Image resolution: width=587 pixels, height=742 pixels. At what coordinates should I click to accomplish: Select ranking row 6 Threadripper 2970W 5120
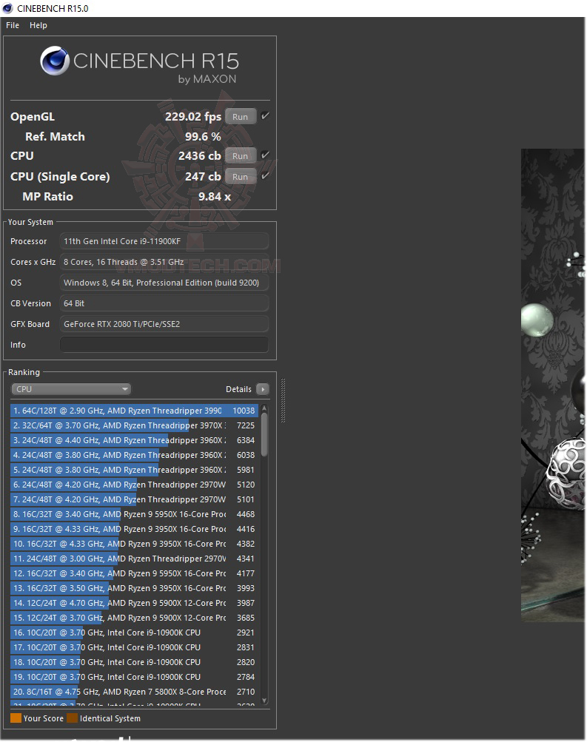pyautogui.click(x=135, y=485)
